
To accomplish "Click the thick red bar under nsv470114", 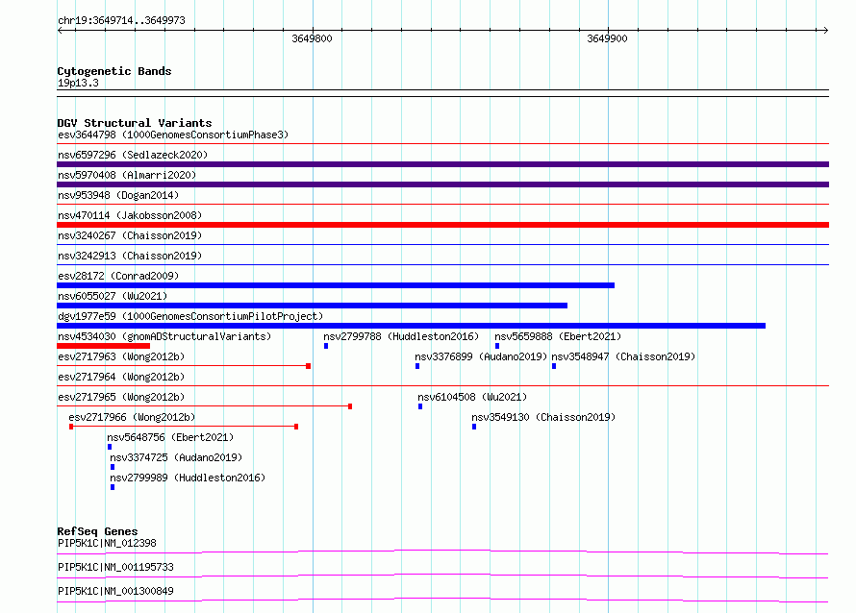I will tap(442, 225).
